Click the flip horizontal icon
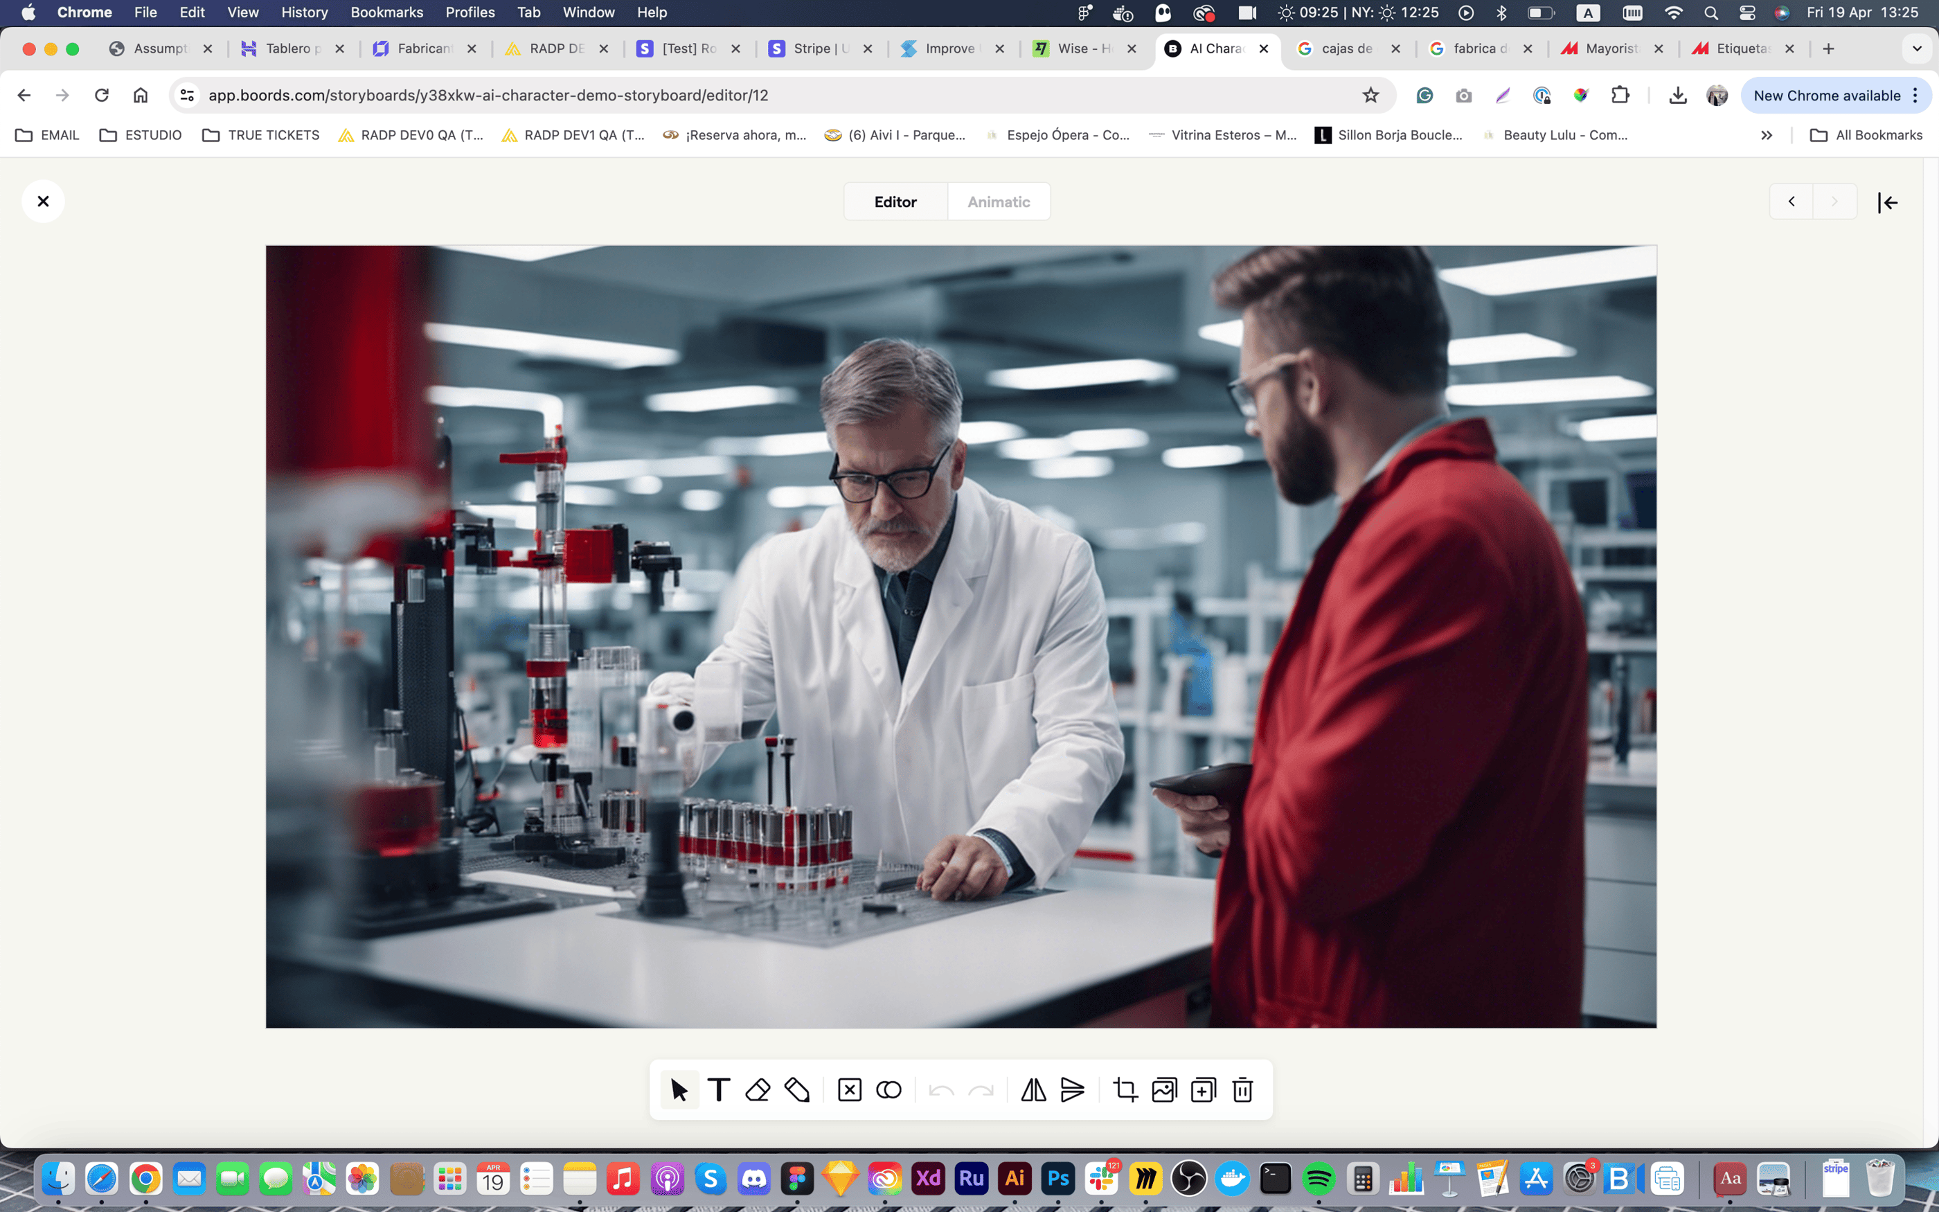This screenshot has height=1212, width=1939. pos(1034,1090)
